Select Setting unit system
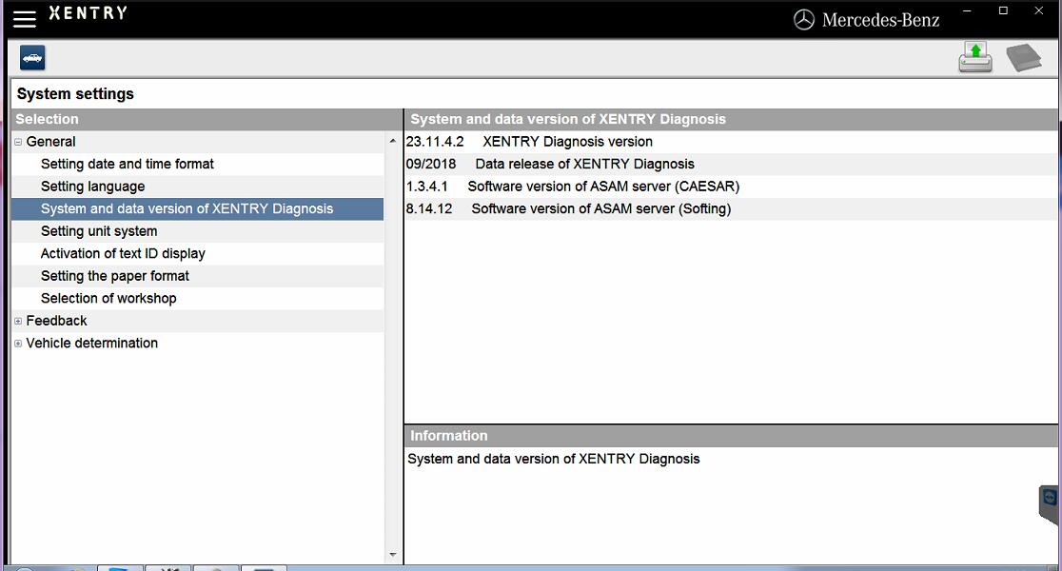Screen dimensions: 1062x571 [x=99, y=231]
